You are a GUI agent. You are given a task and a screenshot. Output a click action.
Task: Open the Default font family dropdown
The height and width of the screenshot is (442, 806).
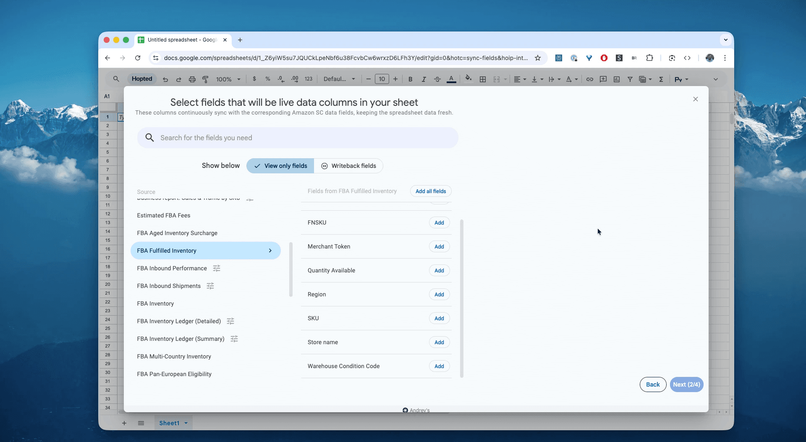coord(339,79)
